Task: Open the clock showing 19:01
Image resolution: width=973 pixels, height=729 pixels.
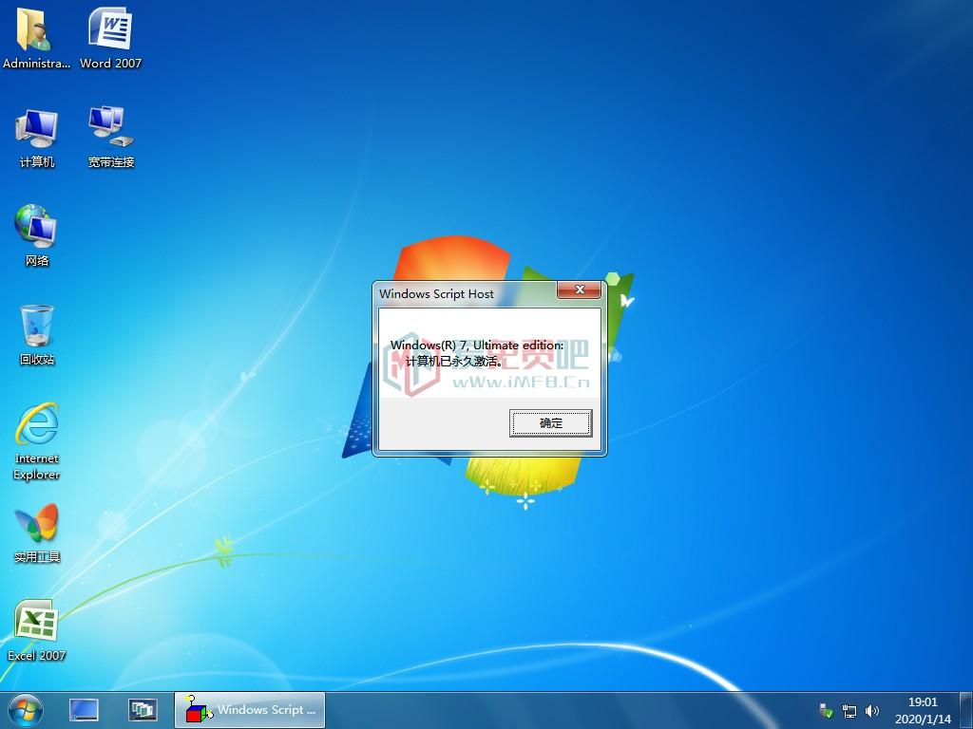Action: click(x=923, y=710)
